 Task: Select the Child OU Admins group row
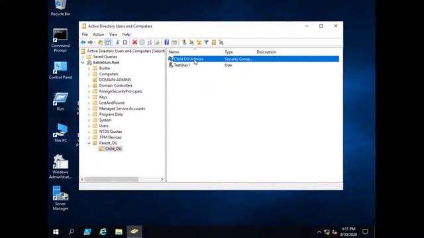pos(253,59)
